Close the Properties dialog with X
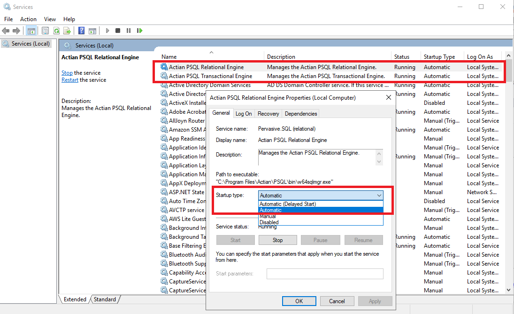The image size is (514, 314). pos(389,97)
